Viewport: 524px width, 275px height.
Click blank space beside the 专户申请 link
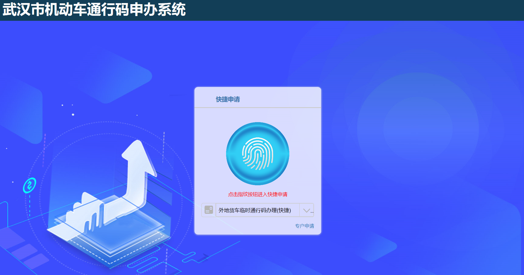click(x=244, y=226)
